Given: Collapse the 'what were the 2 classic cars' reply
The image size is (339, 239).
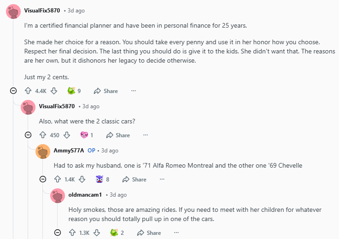Looking at the screenshot, I should 28,135.
